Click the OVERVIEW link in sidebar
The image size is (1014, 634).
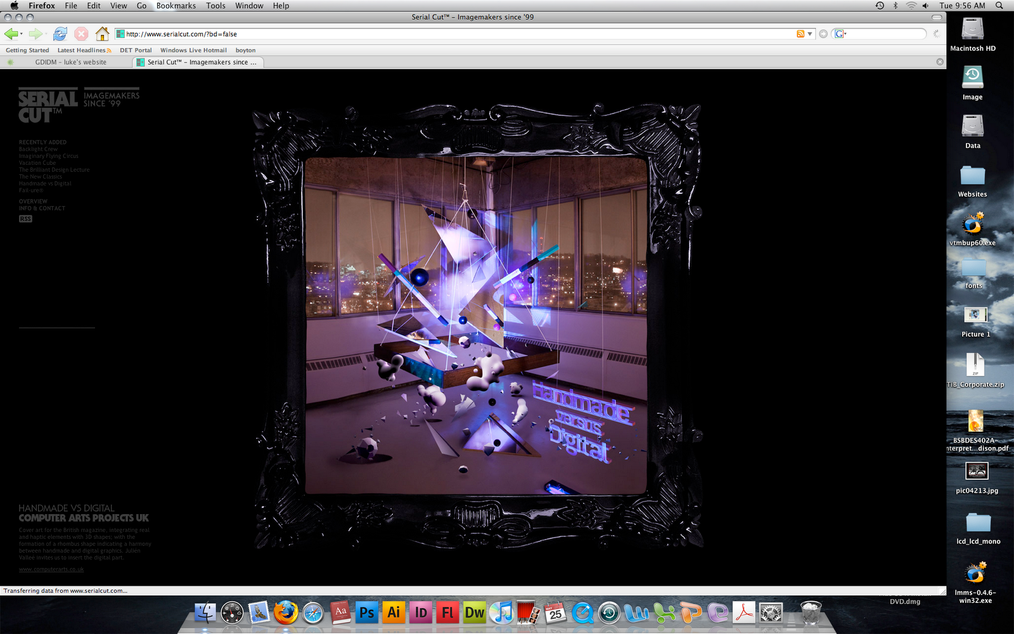[x=33, y=201]
